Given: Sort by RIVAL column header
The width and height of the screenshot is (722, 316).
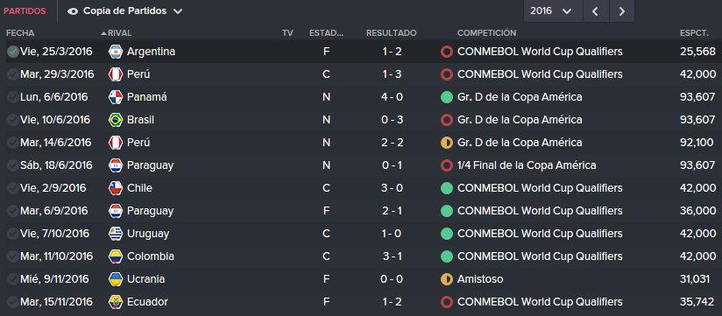Looking at the screenshot, I should click(119, 33).
